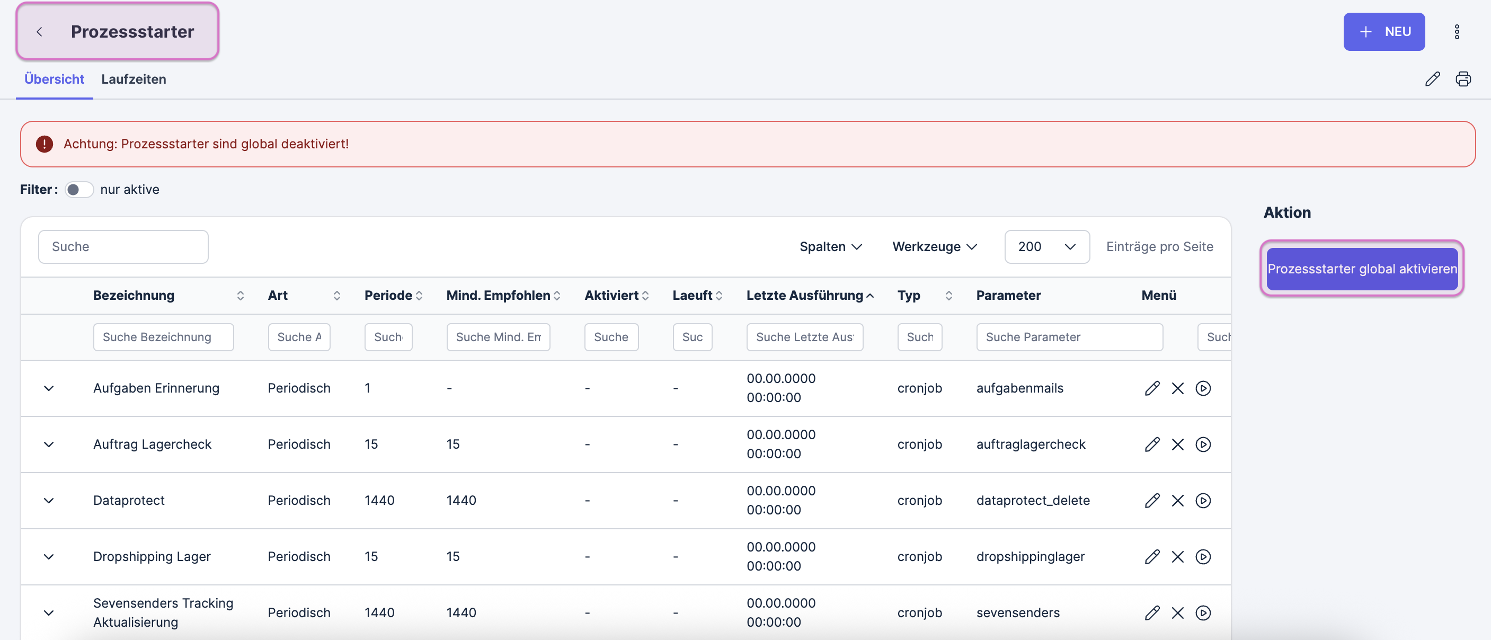Open the Werkzeuge dropdown
Image resolution: width=1491 pixels, height=640 pixels.
coord(934,247)
